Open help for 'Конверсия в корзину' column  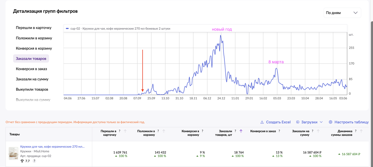(203, 131)
